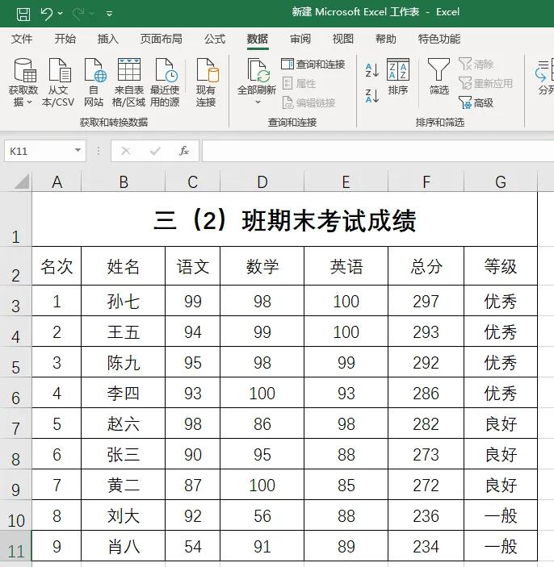554x567 pixels.
Task: Click total score cell 297
Action: pos(426,301)
